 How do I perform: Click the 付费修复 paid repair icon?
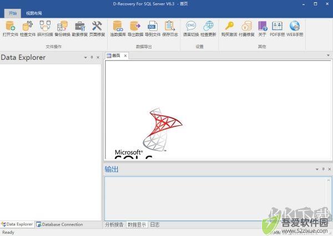[246, 29]
